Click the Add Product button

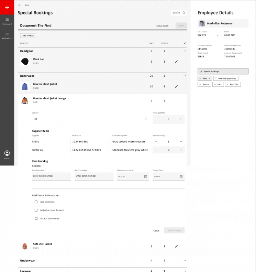pos(28,36)
